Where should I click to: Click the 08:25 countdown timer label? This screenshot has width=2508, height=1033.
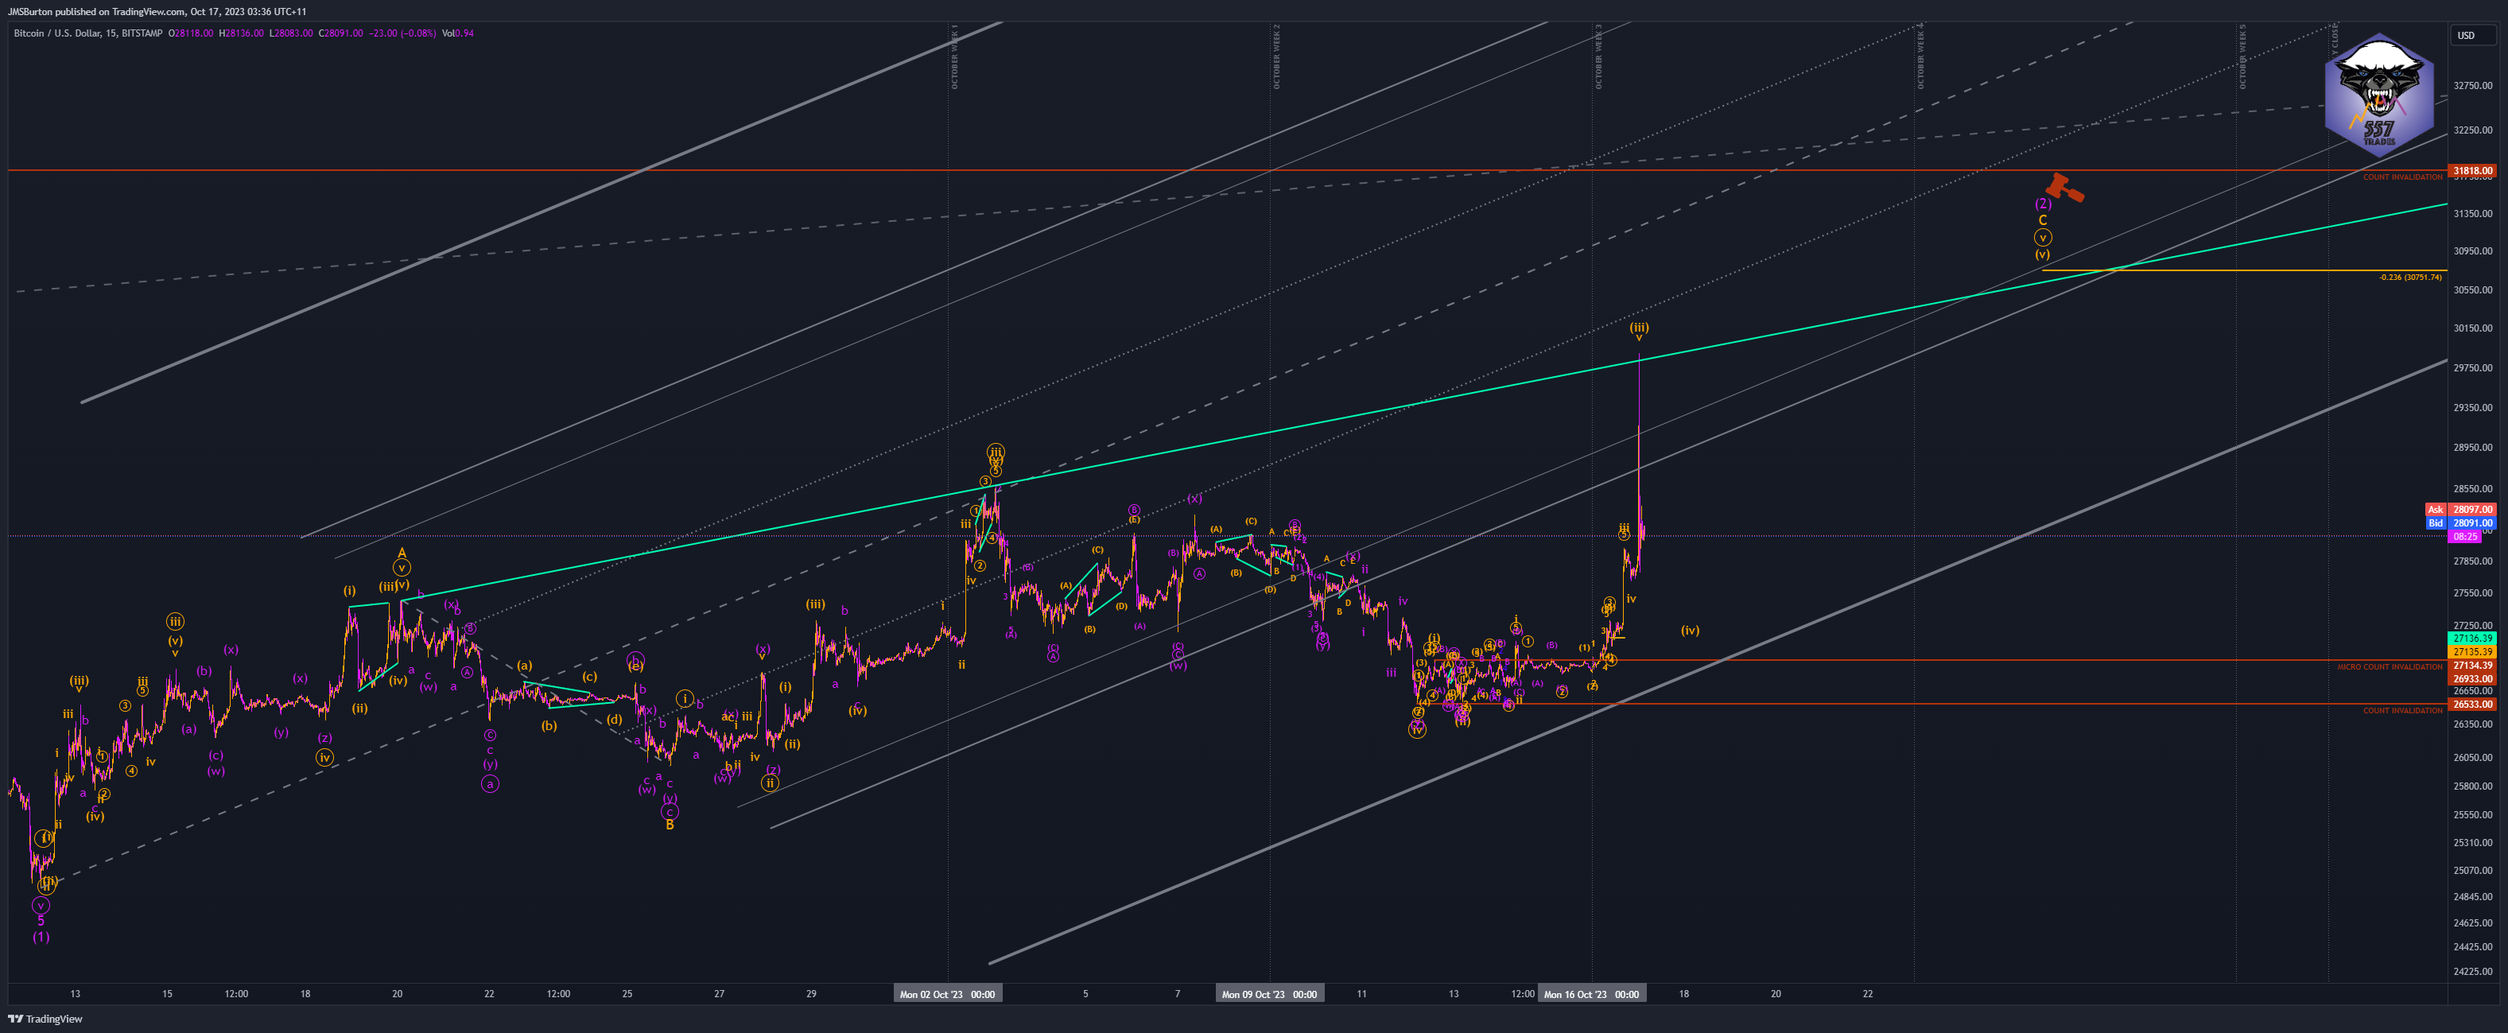2466,537
